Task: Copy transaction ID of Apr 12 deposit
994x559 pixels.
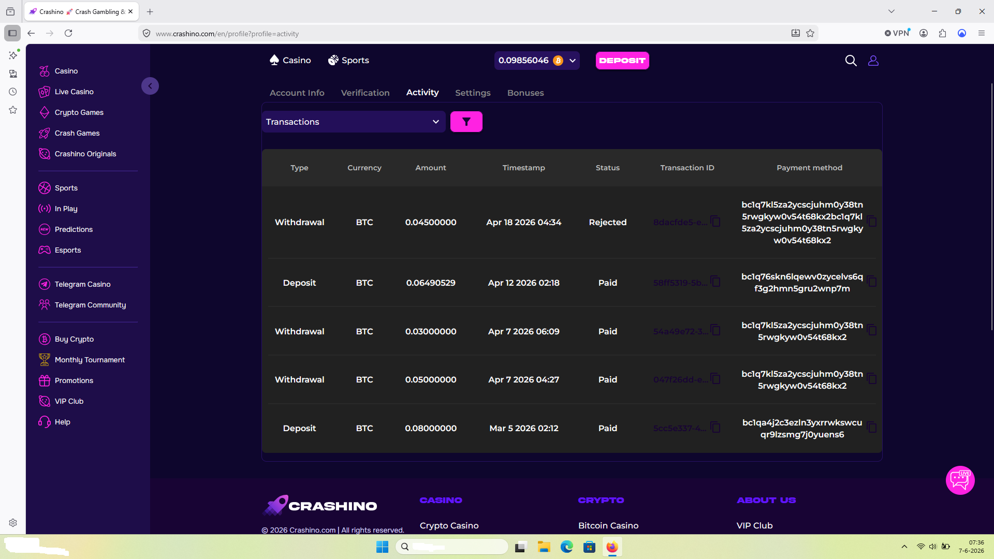Action: point(715,282)
